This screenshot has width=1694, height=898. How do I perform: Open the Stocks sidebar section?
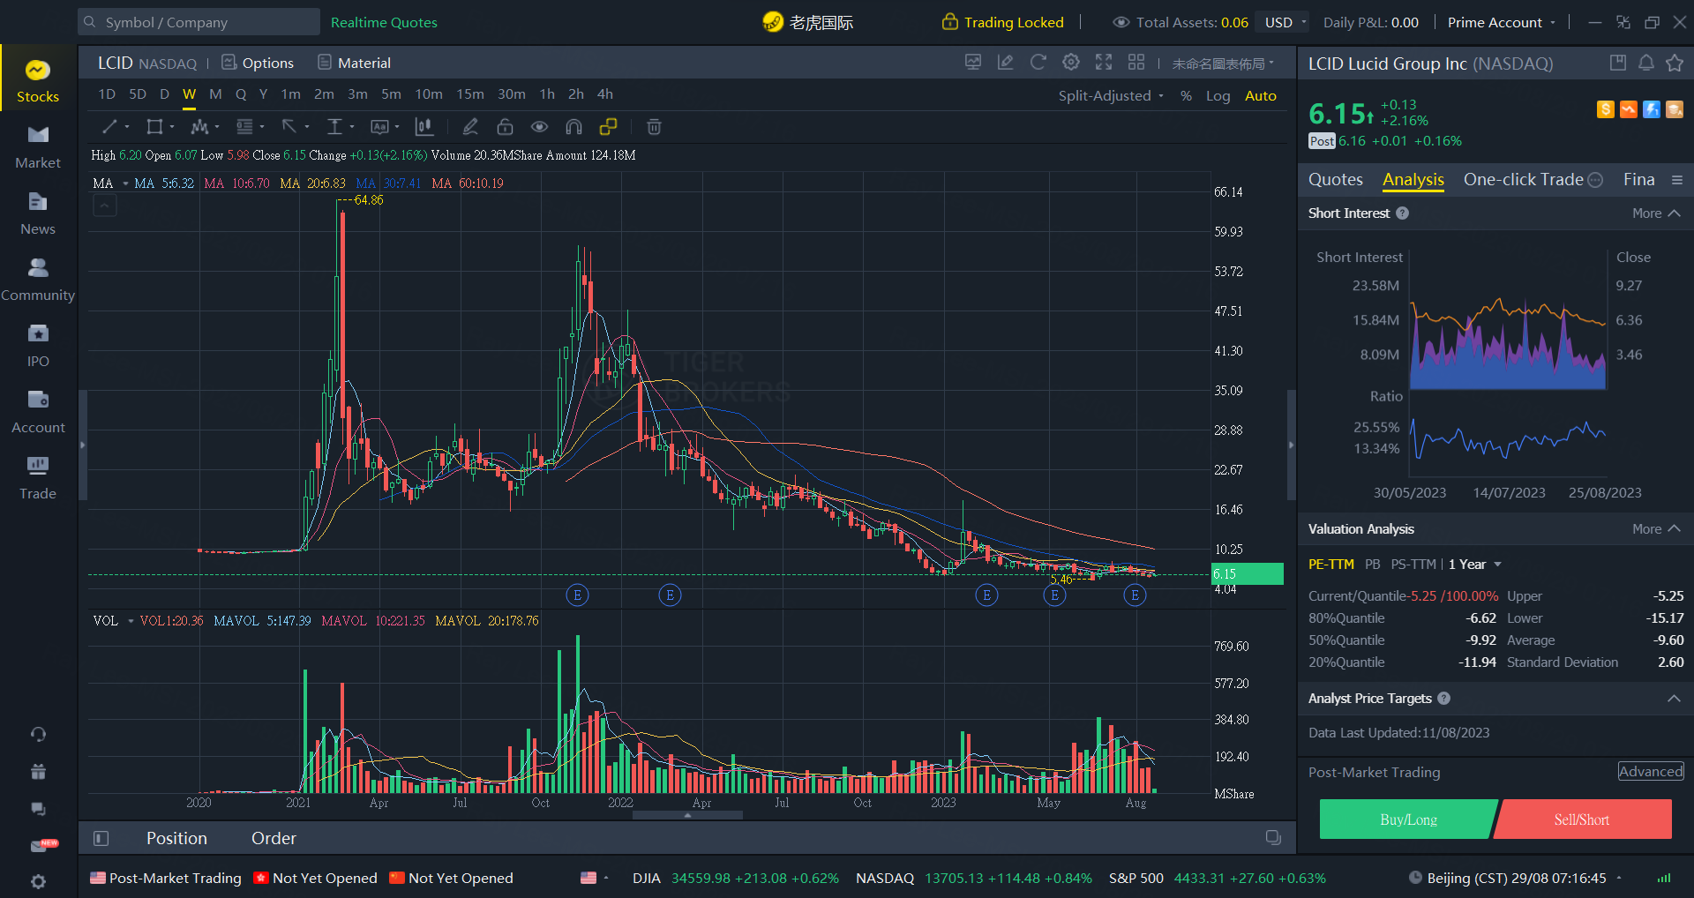(38, 82)
